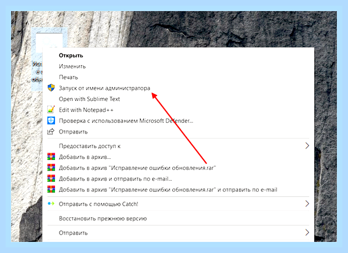The image size is (348, 253).
Task: Click WinRAR icon of rar and отправить по e-mail
Action: [51, 190]
